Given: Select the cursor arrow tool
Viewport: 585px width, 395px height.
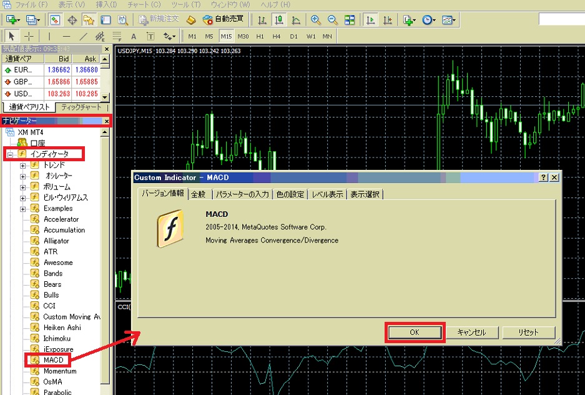Looking at the screenshot, I should tap(11, 36).
